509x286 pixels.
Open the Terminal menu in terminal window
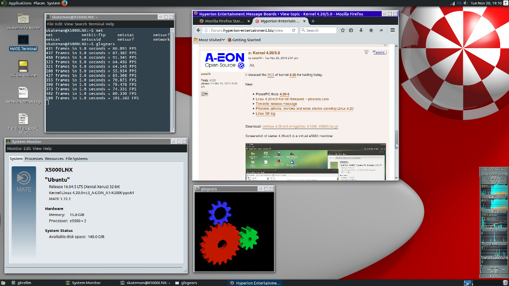tap(96, 24)
